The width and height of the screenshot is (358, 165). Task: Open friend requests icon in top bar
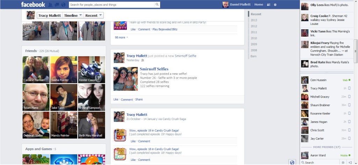[x=51, y=5]
